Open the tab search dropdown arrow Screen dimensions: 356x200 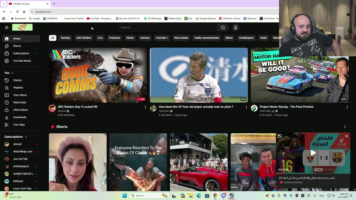click(x=4, y=4)
